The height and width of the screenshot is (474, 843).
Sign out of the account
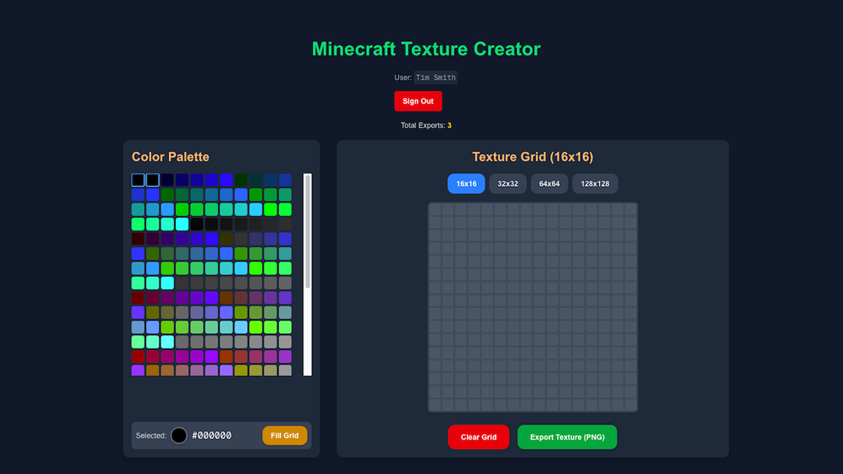point(418,101)
